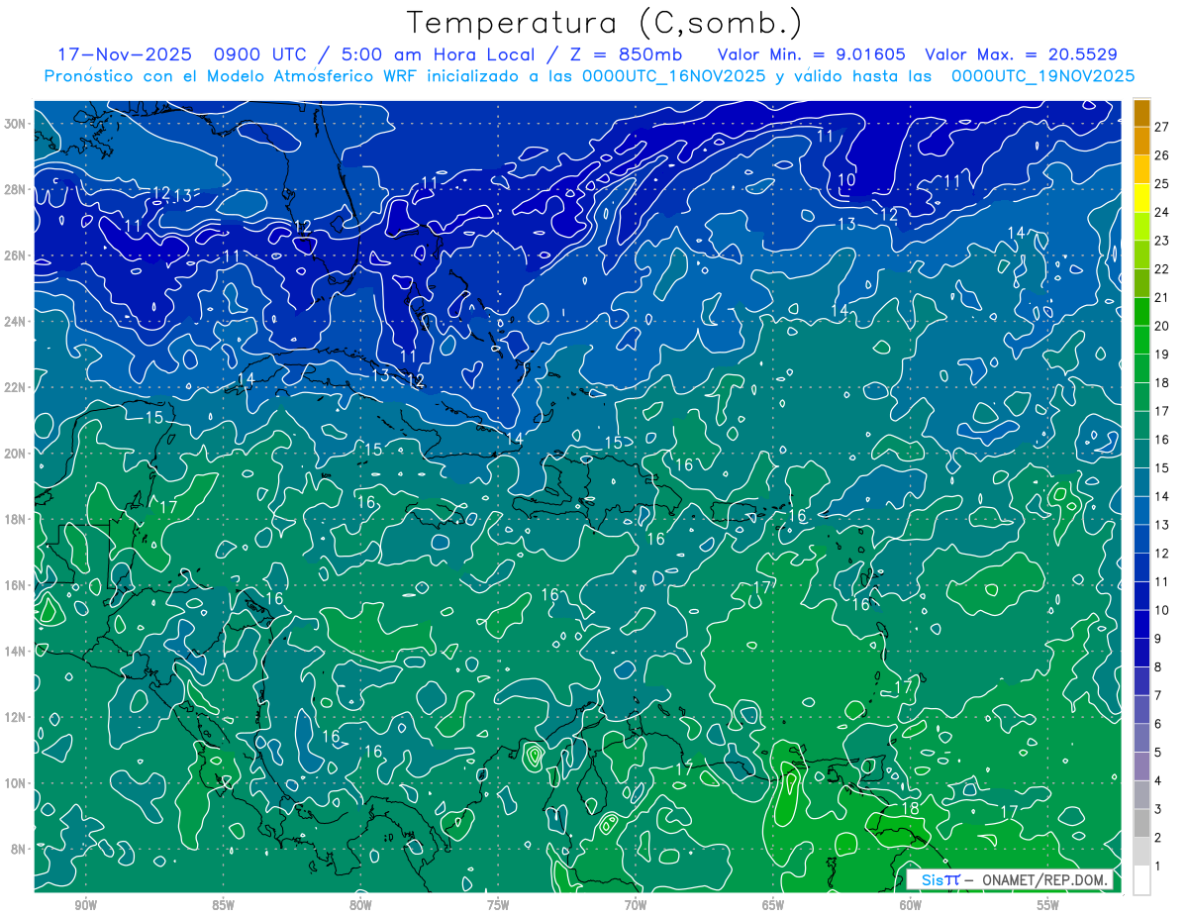Screen dimensions: 1188x918
Task: Click the SisPI - ONAMET/REP.DOM. credit box
Action: pyautogui.click(x=1011, y=879)
